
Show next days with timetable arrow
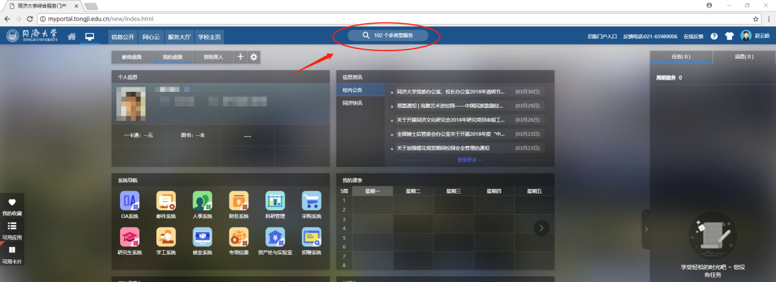pos(541,228)
